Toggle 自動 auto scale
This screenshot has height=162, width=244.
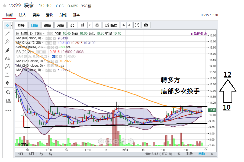pyautogui.click(x=202, y=154)
